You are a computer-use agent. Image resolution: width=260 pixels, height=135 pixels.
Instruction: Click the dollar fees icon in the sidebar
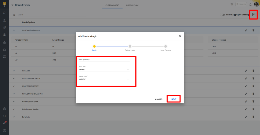(4, 35)
